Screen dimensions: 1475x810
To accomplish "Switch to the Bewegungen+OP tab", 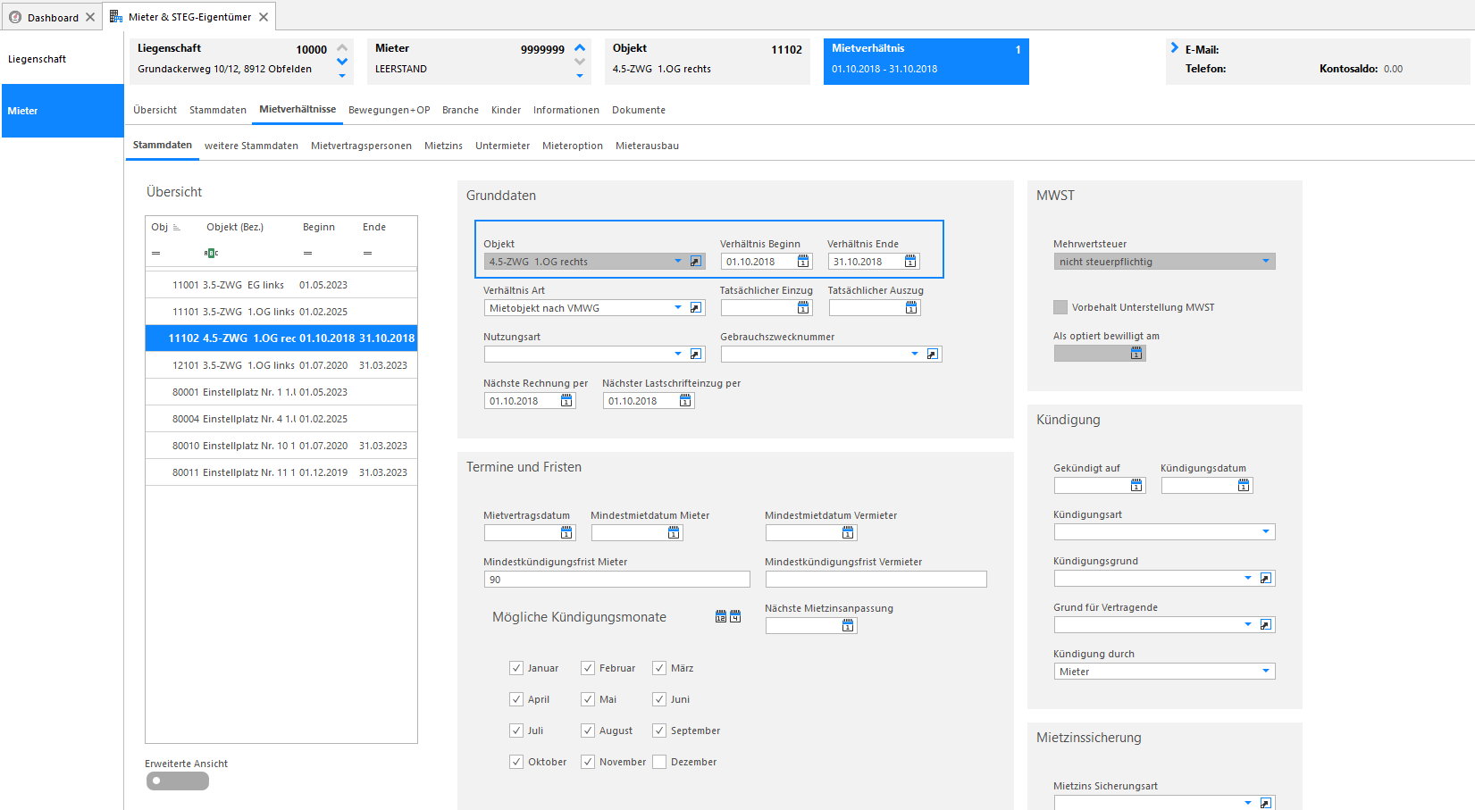I will 389,110.
